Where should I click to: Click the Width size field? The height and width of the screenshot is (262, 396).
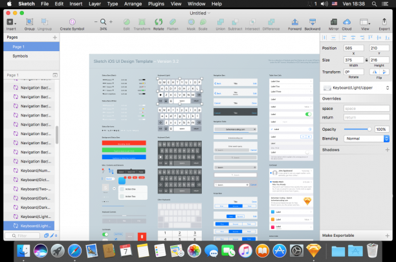click(353, 60)
